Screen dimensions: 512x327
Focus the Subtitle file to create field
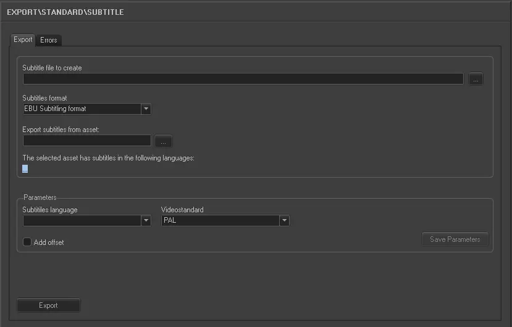click(243, 79)
